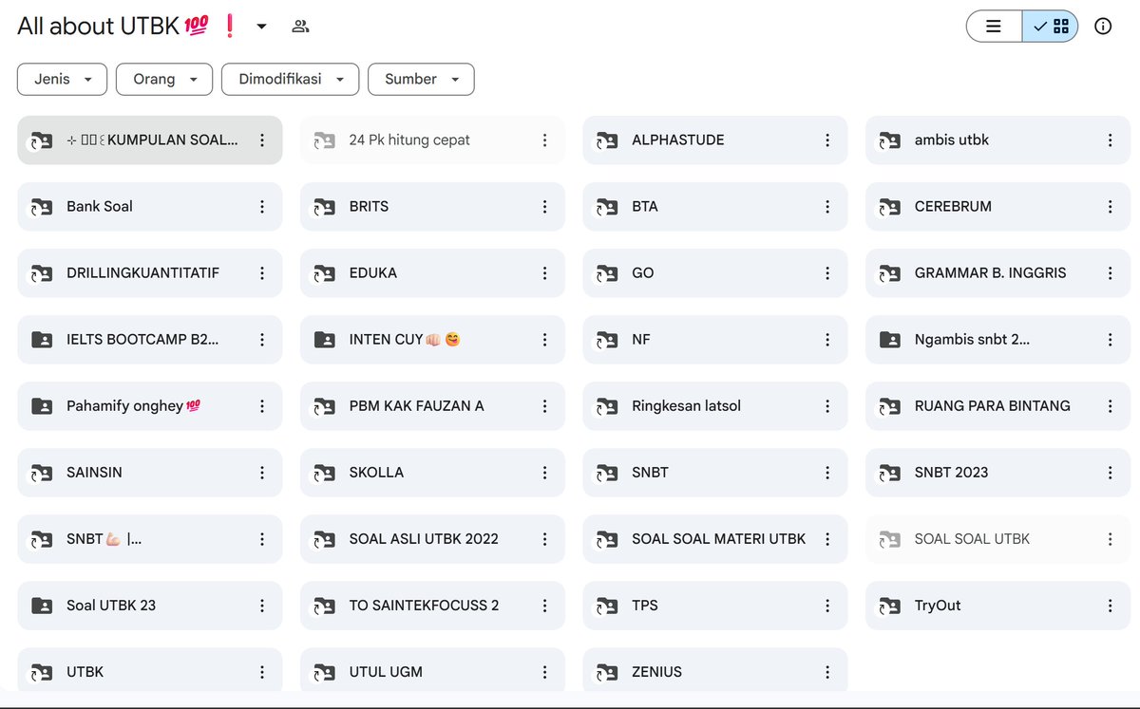This screenshot has width=1140, height=709.
Task: Click three-dot menu on SKOLLA folder
Action: pyautogui.click(x=544, y=473)
